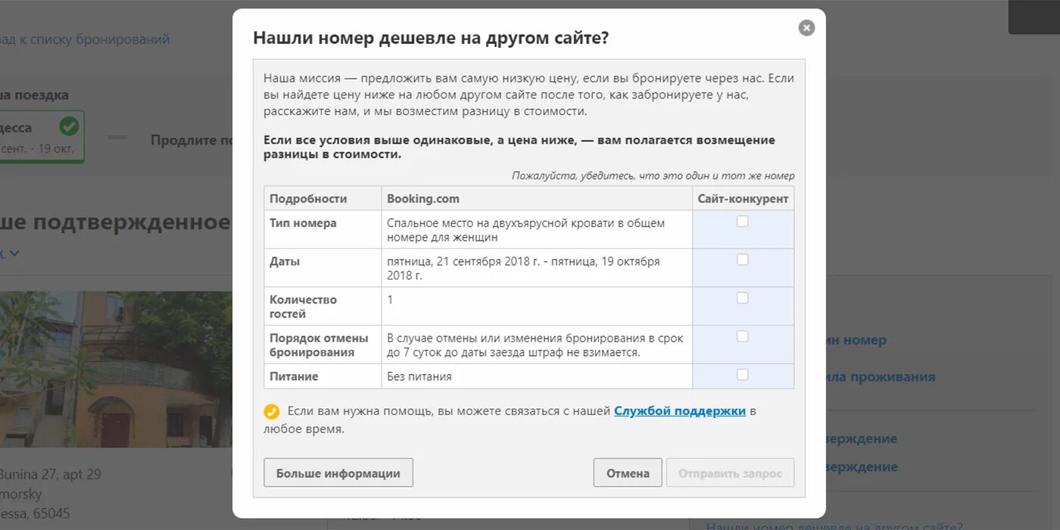Select the Odessa trip date card
Screen dimensions: 1060x530
pyautogui.click(x=42, y=137)
